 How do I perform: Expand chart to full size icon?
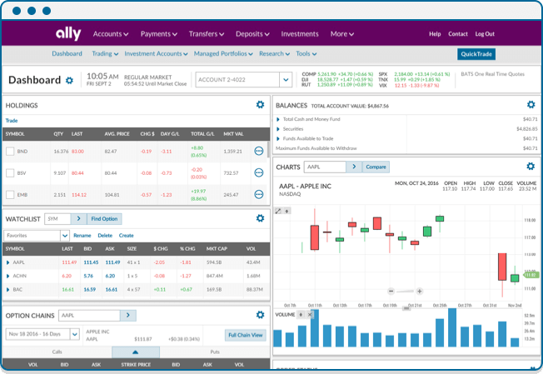point(278,211)
